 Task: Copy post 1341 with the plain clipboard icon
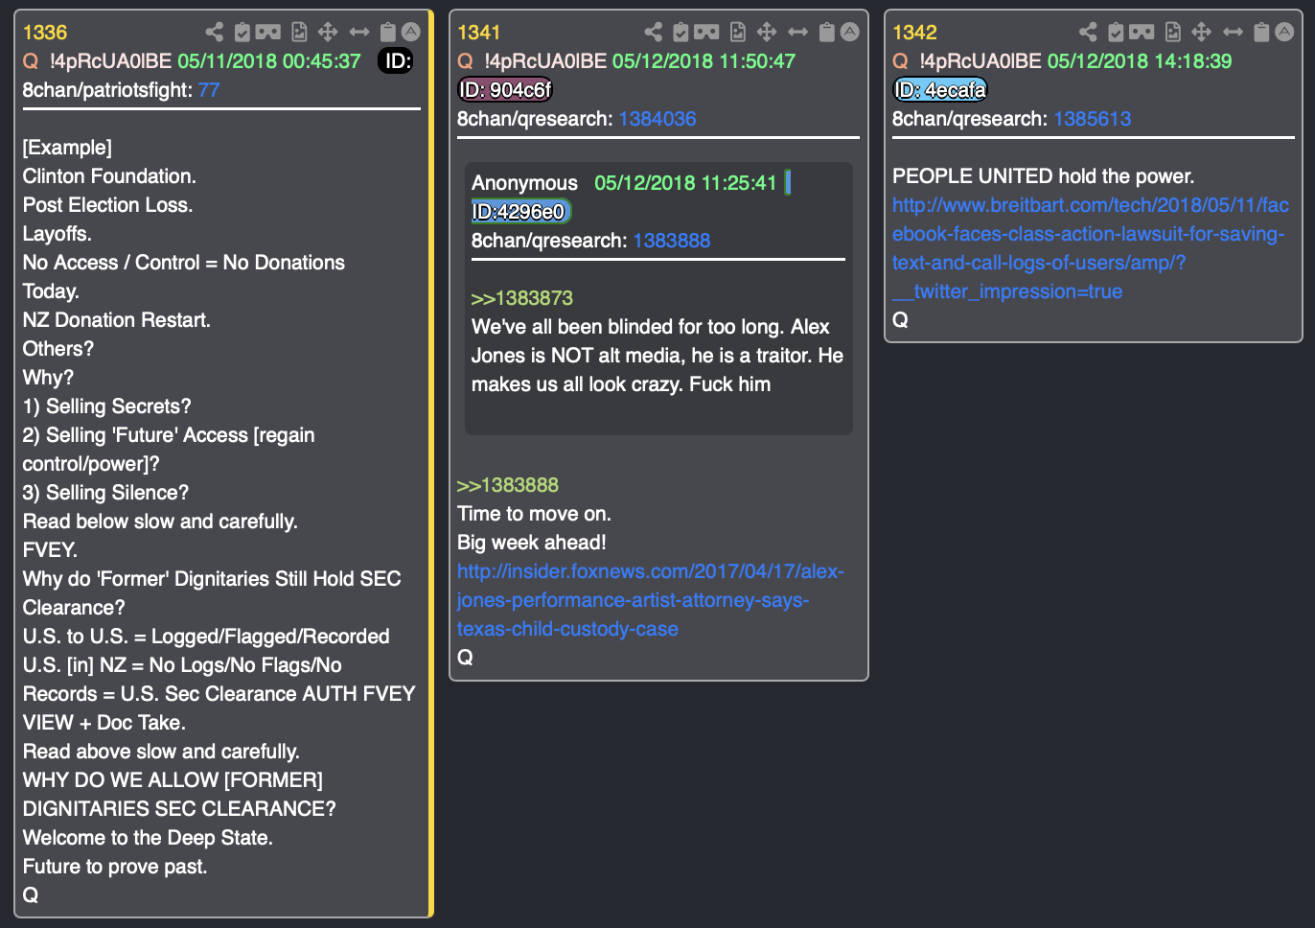pos(827,32)
